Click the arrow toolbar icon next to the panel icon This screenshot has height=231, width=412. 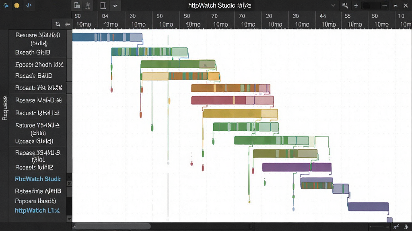(x=115, y=5)
